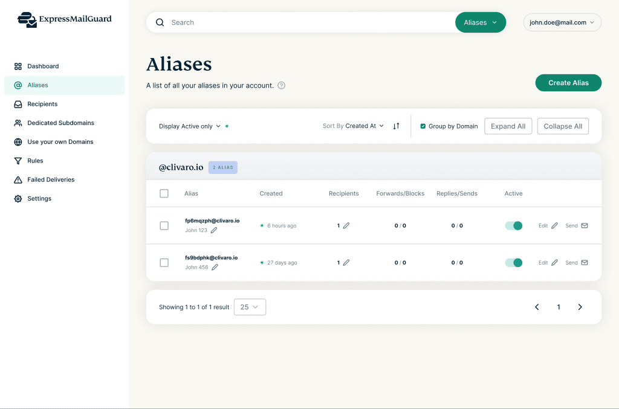Edit the name of fp6mqzph@clivaro.io alias

pos(213,230)
